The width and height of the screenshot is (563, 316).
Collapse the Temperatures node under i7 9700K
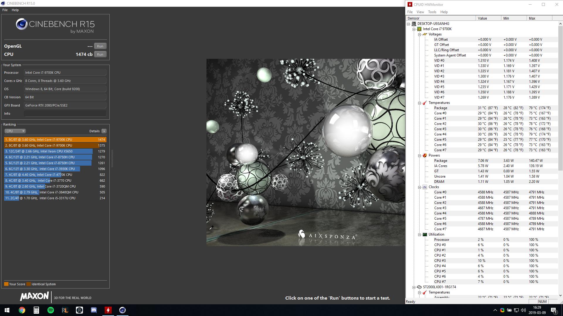tap(420, 103)
